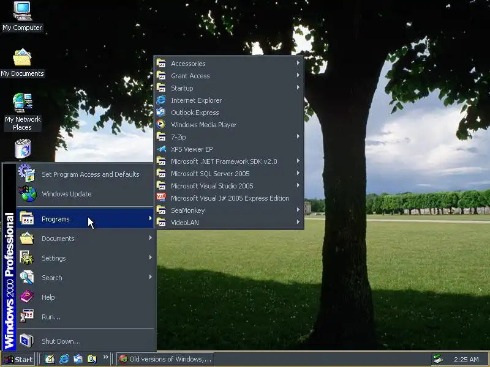Click the 2:25 AM taskbar clock
This screenshot has height=367, width=490.
click(x=466, y=360)
